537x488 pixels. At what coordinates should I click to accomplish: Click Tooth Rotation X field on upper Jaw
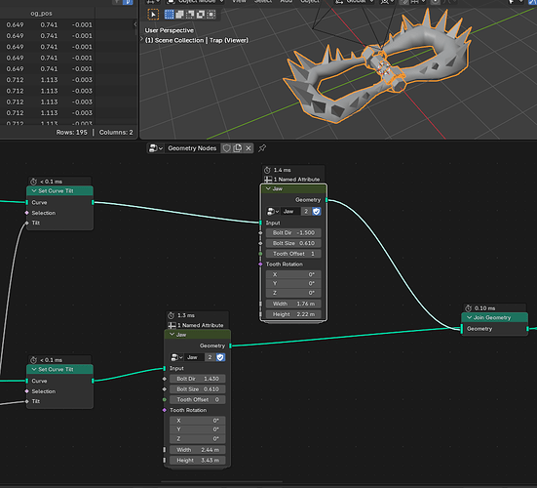click(x=293, y=274)
